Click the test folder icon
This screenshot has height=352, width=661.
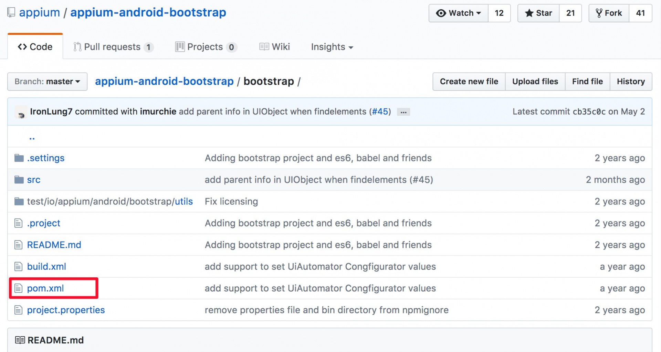tap(19, 201)
